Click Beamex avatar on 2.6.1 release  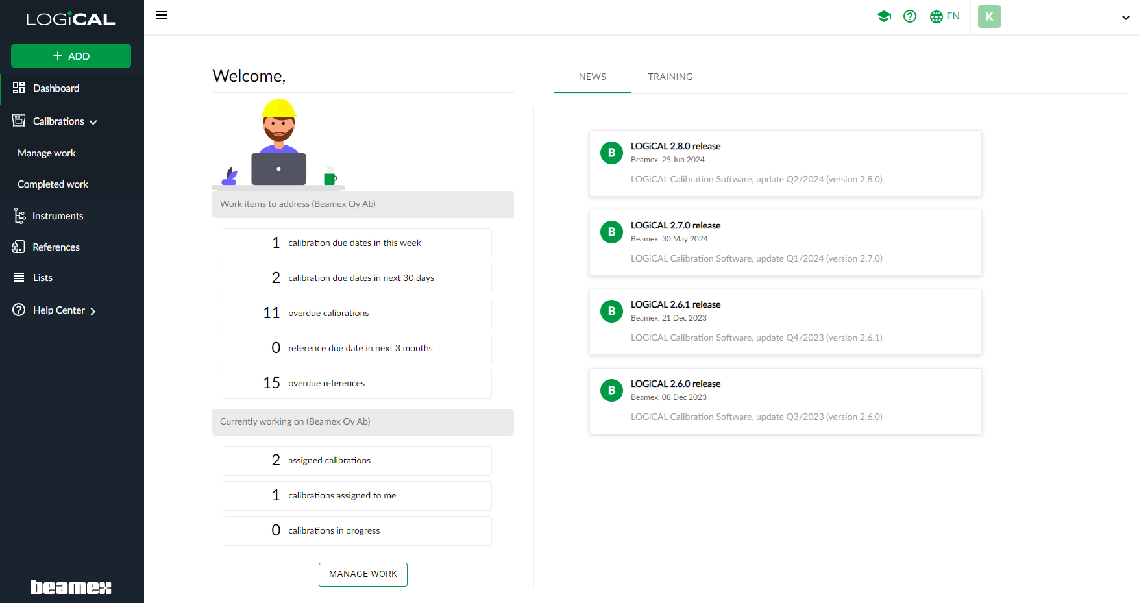(611, 312)
